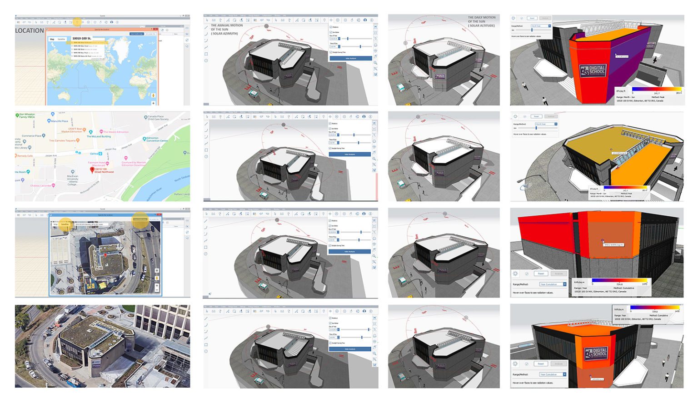Toggle the Sun Editor checkbox
This screenshot has width=698, height=399.
(331, 32)
